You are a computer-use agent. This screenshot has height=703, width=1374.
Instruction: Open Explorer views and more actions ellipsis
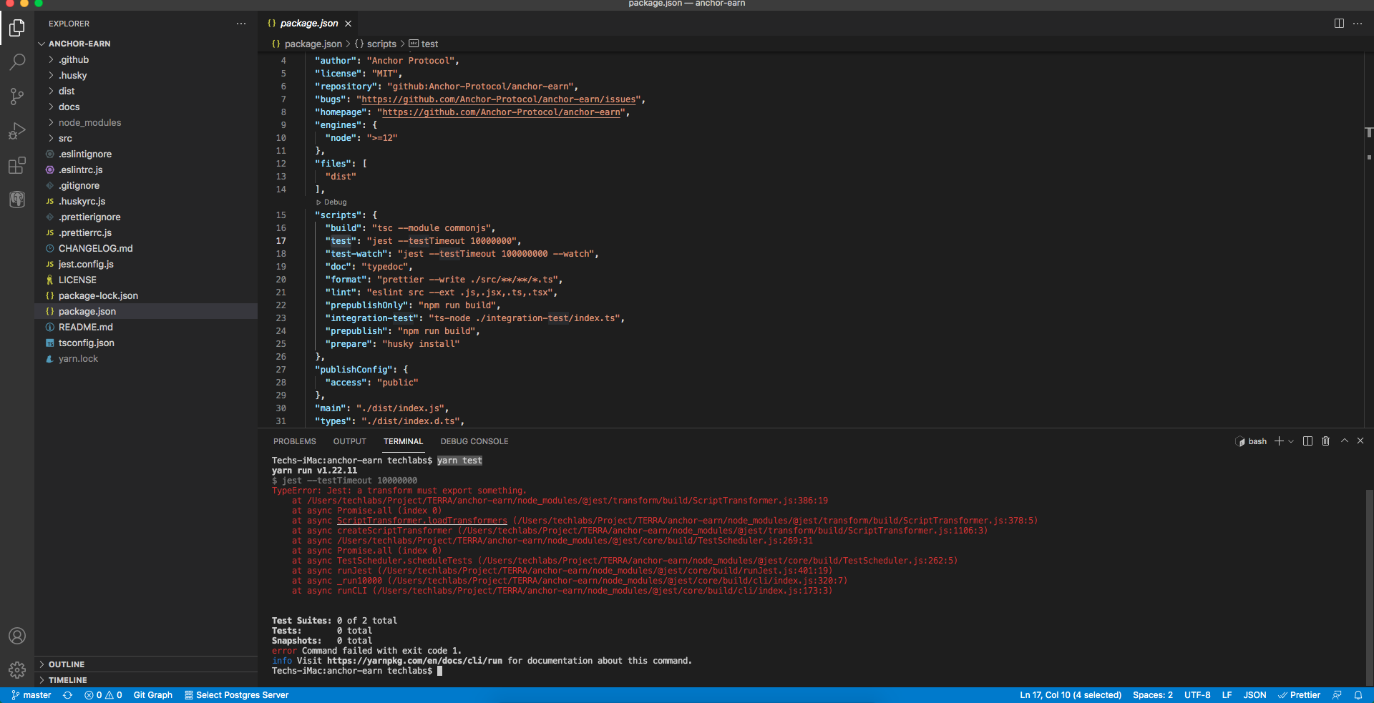point(241,24)
